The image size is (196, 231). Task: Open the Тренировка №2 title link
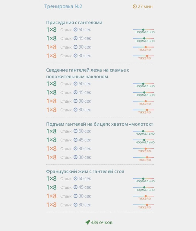click(63, 6)
